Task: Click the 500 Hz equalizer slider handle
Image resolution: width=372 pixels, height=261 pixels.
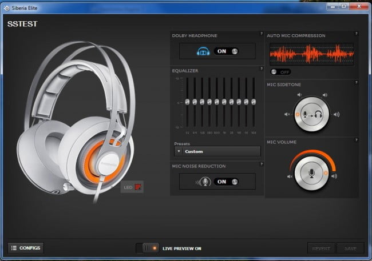Action: pyautogui.click(x=216, y=102)
